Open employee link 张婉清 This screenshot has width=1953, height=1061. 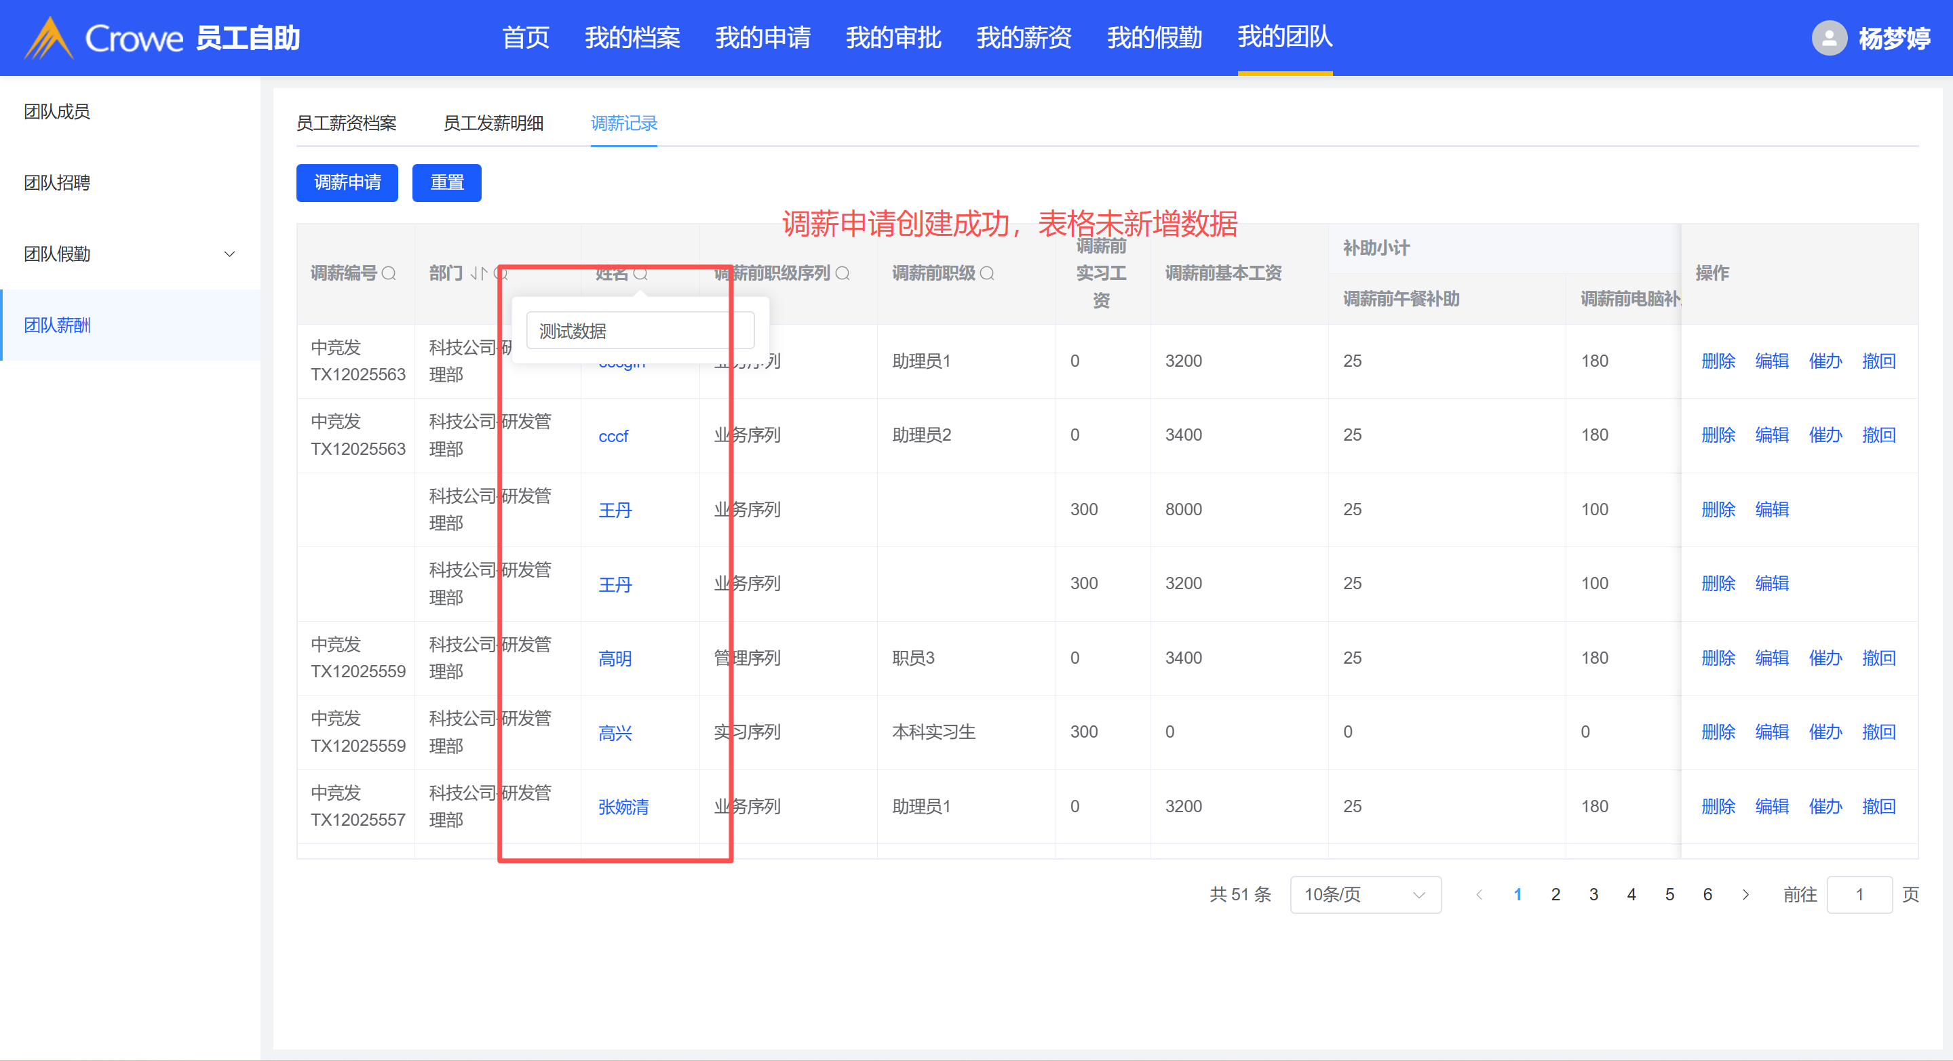click(x=623, y=807)
